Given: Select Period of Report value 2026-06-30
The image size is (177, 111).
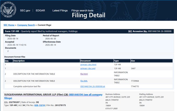Looking at the screenshot, I should coord(50,39).
